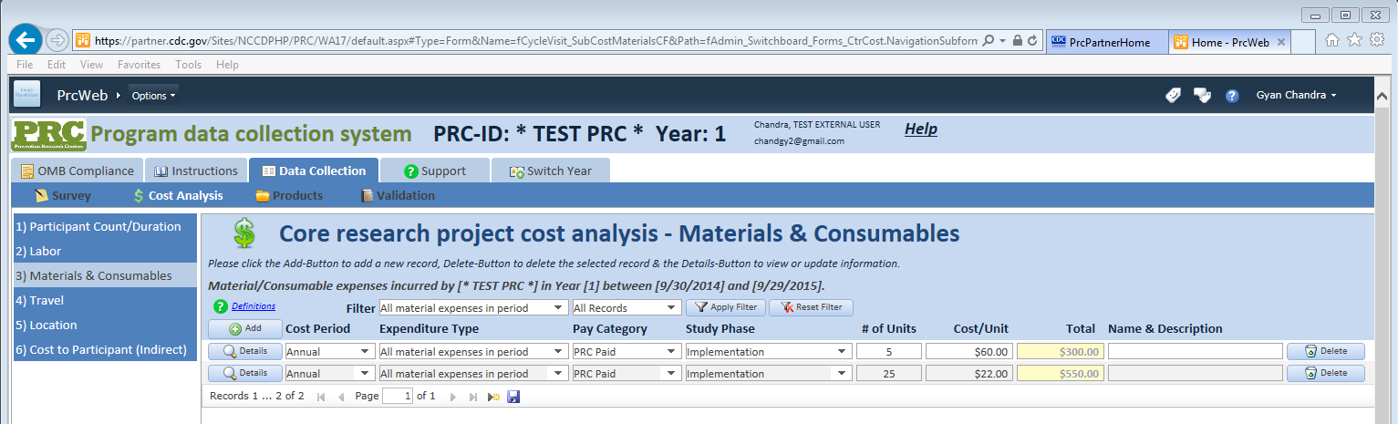Screen dimensions: 1398x424
Task: Open first row's Cost Period dropdown
Action: 366,351
